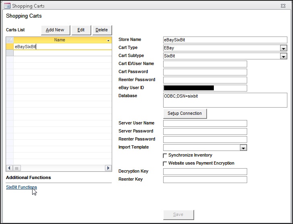
Task: Click the Reenter Password field below Cart Password
Action: [205, 80]
